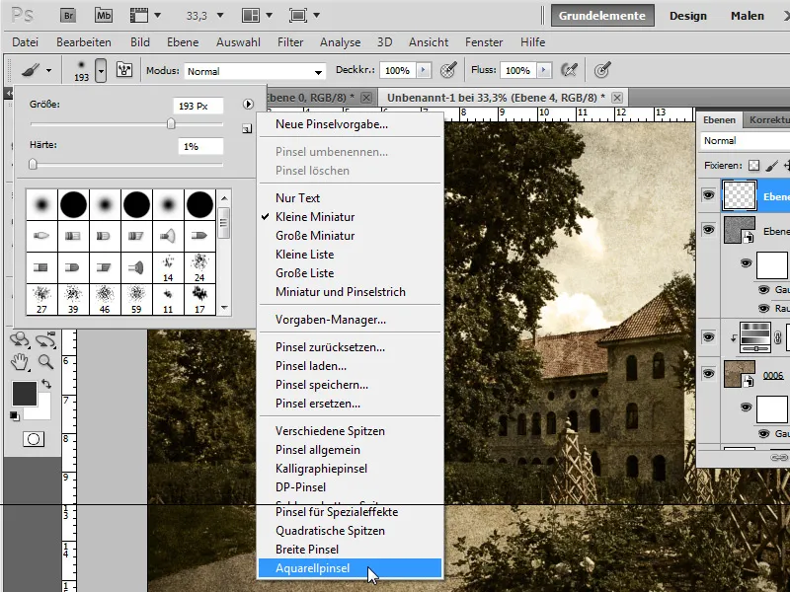The height and width of the screenshot is (592, 790).
Task: Open the Filter menu
Action: [x=290, y=42]
